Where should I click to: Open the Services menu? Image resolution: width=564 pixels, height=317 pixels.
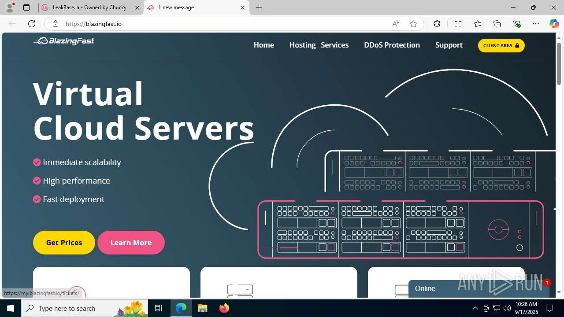coord(334,45)
